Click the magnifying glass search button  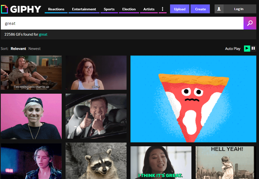click(x=250, y=23)
